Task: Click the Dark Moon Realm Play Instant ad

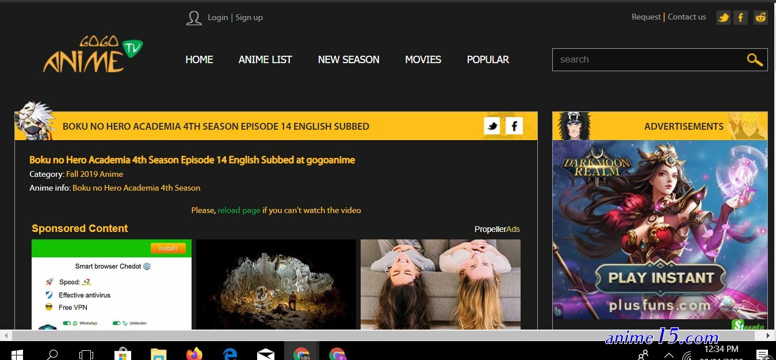Action: point(660,230)
